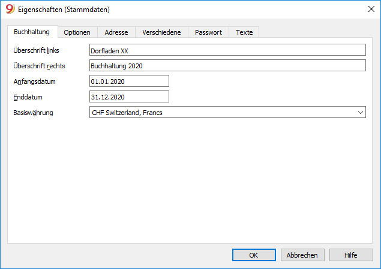Confirm with the OK button
The height and width of the screenshot is (269, 381).
[254, 255]
